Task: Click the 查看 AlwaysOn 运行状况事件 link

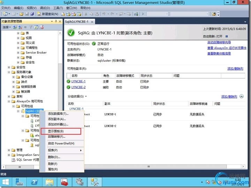Action: [227, 48]
